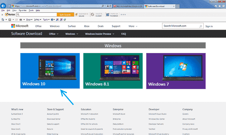Open the Surface Book 2 footer link
Viewport: 226px width, 135px height.
point(17,114)
